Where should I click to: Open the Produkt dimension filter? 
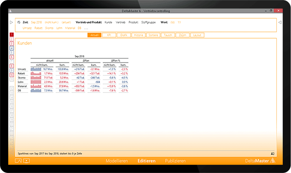click(x=133, y=22)
